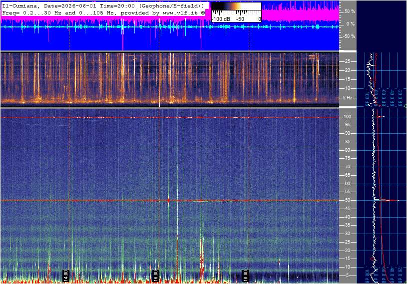Click the '20.0 dB' label in upper spectrum panel
407x284 pixels.
pyautogui.click(x=401, y=97)
